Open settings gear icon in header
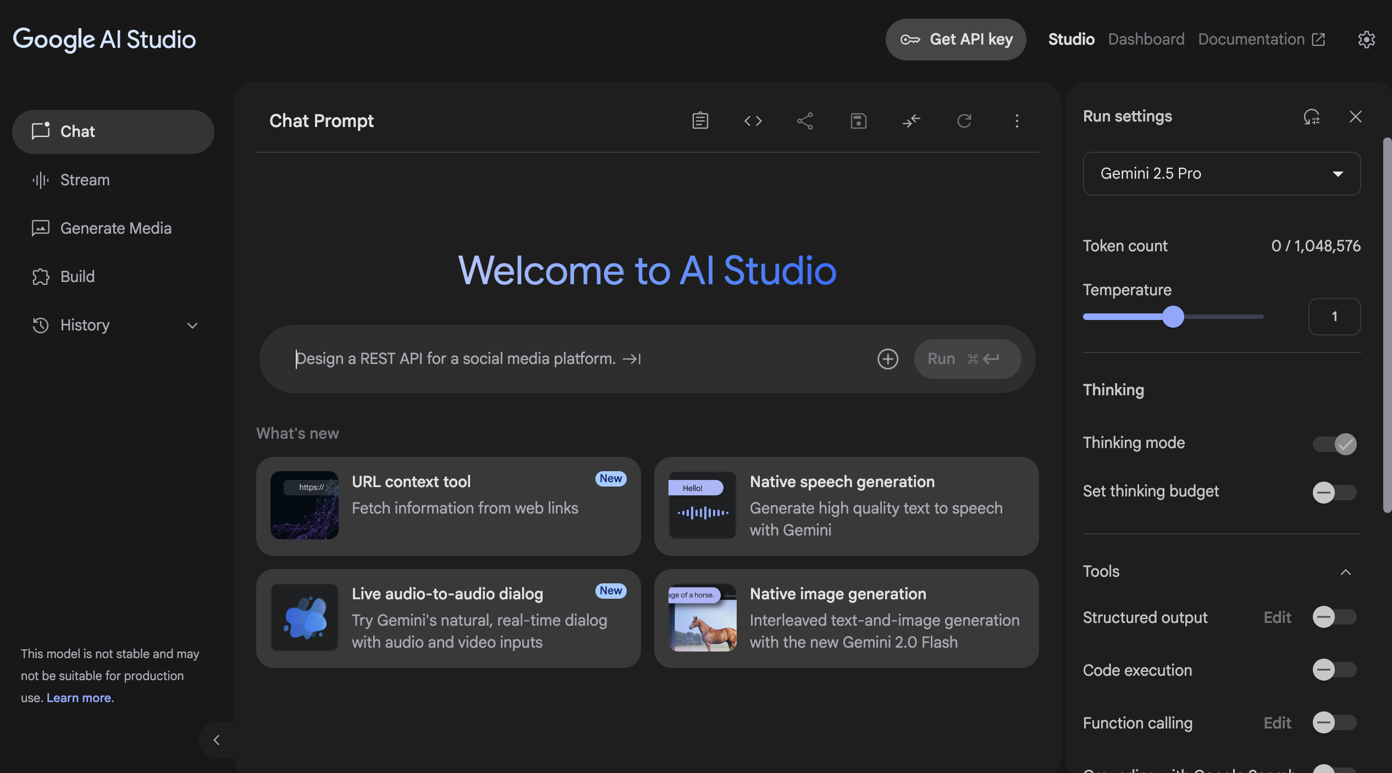The width and height of the screenshot is (1392, 773). 1366,39
